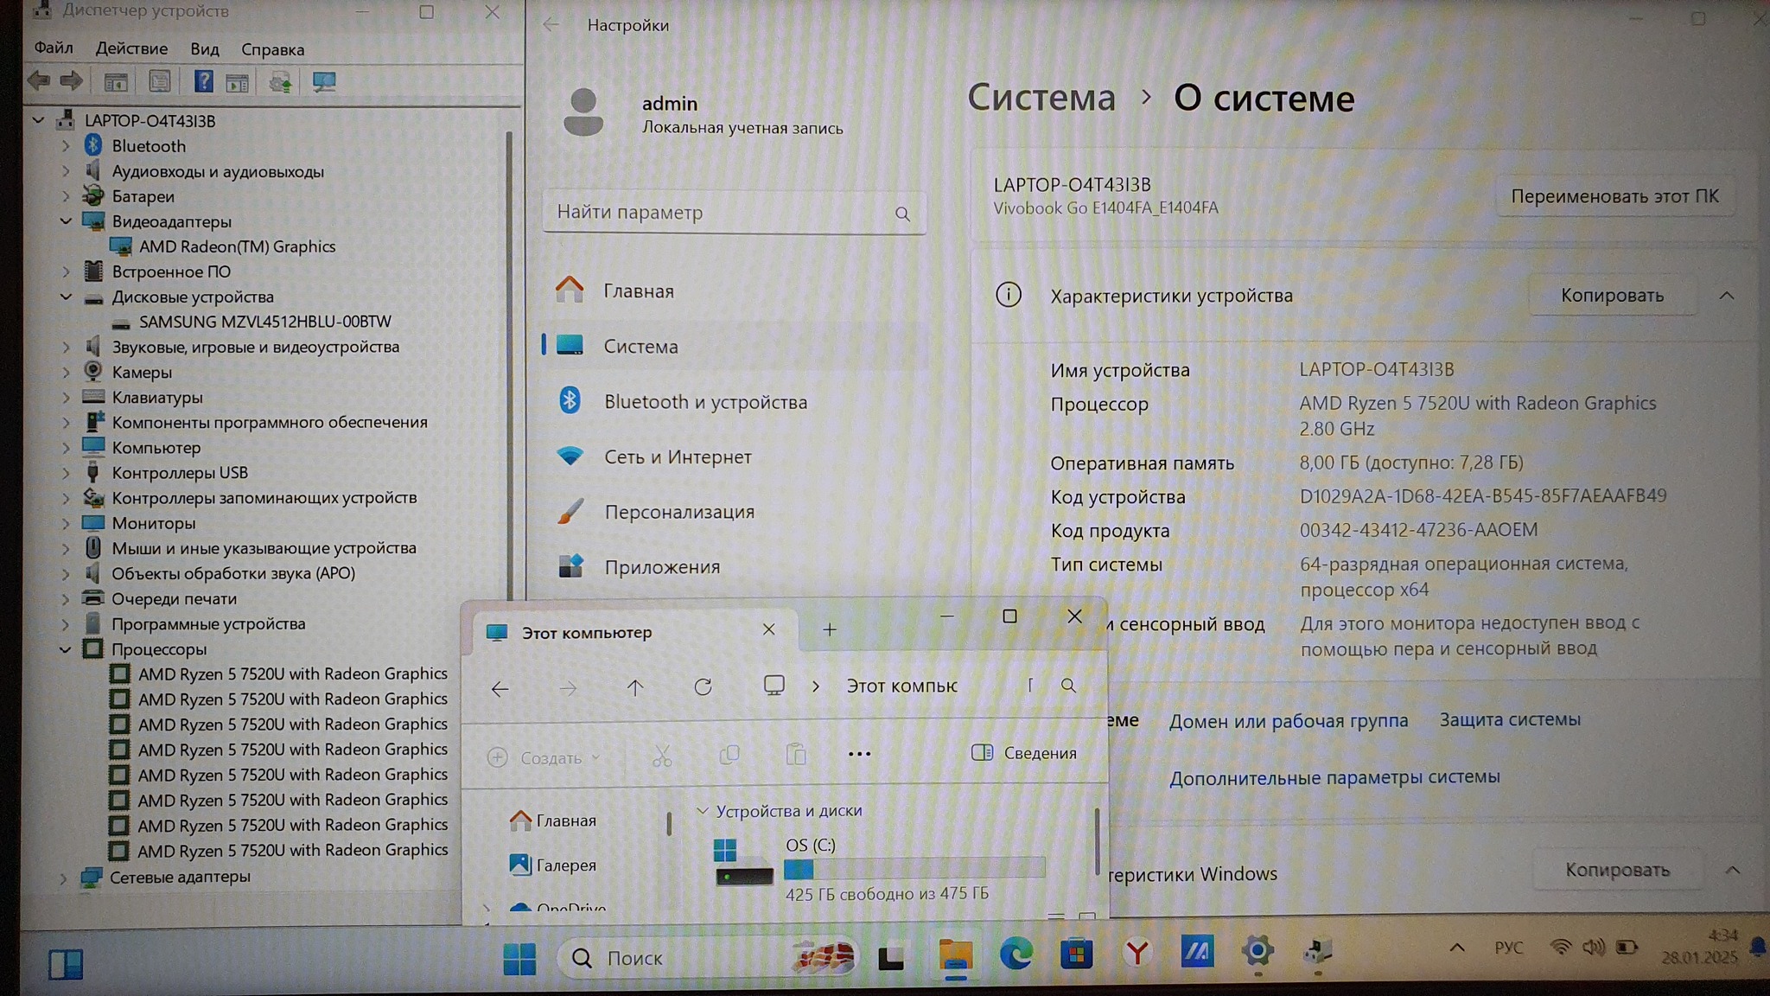Image resolution: width=1770 pixels, height=996 pixels.
Task: Click the Device Manager help toolbar icon
Action: pyautogui.click(x=203, y=82)
